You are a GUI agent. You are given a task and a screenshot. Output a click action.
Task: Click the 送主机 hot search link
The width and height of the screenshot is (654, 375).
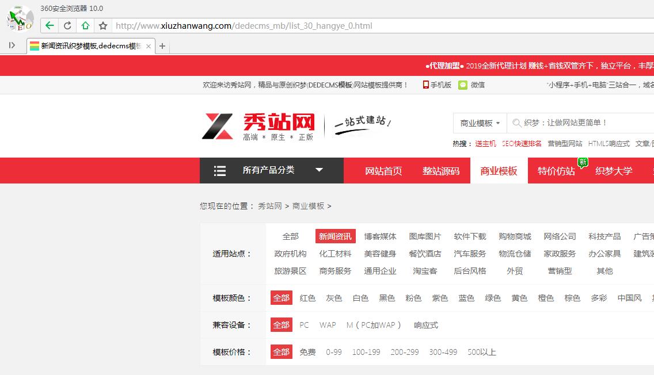click(485, 144)
